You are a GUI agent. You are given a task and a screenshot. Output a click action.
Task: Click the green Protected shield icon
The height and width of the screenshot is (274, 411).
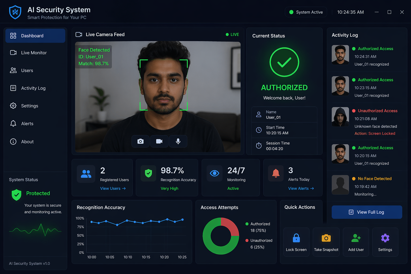[17, 195]
